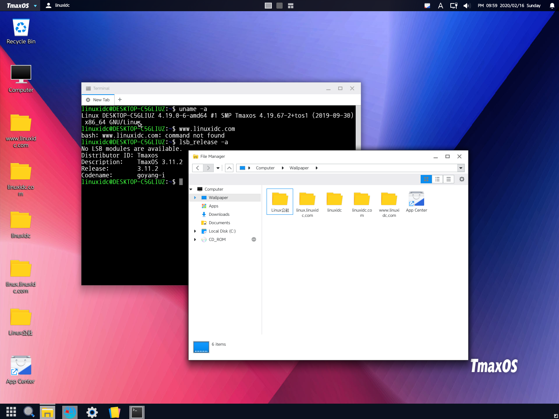Viewport: 559px width, 419px height.
Task: Open the apps grid launcher in taskbar
Action: tap(11, 412)
